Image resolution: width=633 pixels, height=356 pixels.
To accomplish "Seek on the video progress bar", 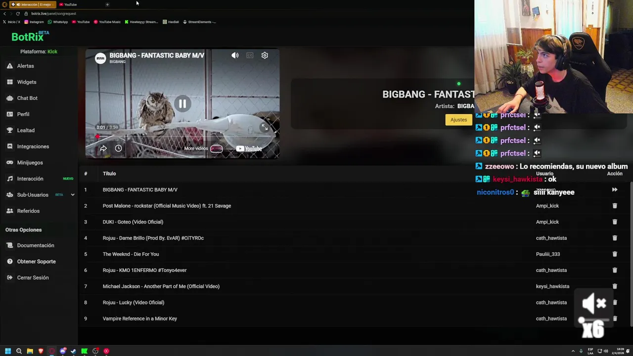I will (182, 135).
